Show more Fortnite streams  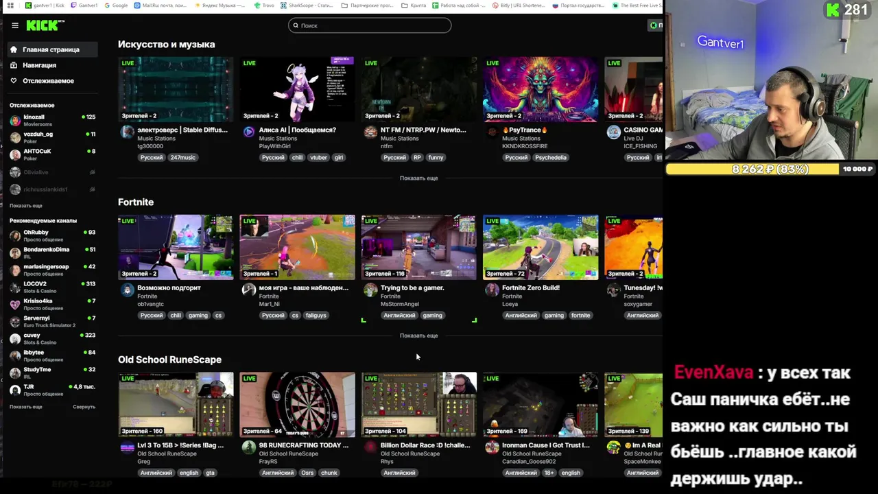click(418, 336)
